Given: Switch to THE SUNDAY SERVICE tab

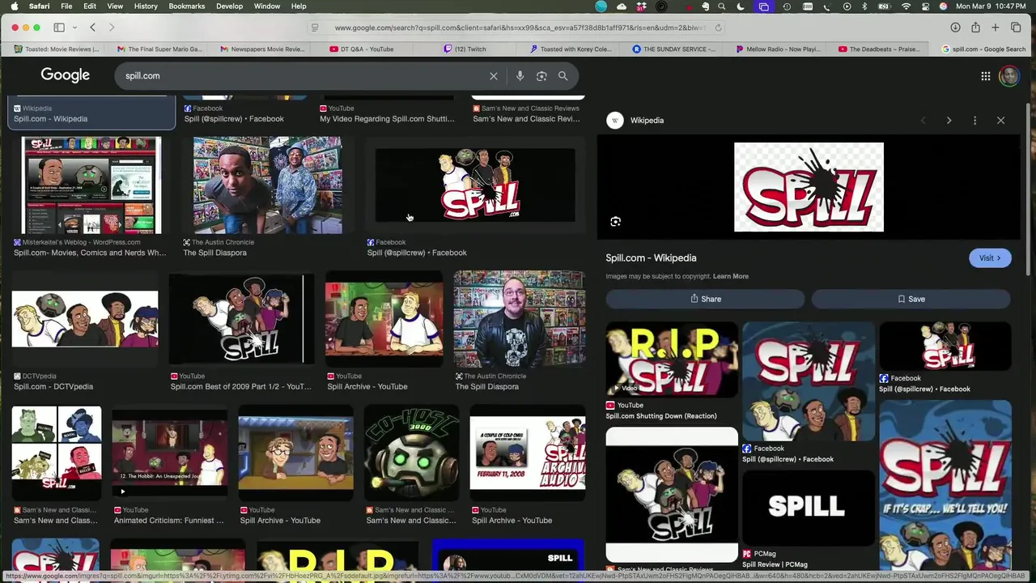Looking at the screenshot, I should [x=674, y=49].
